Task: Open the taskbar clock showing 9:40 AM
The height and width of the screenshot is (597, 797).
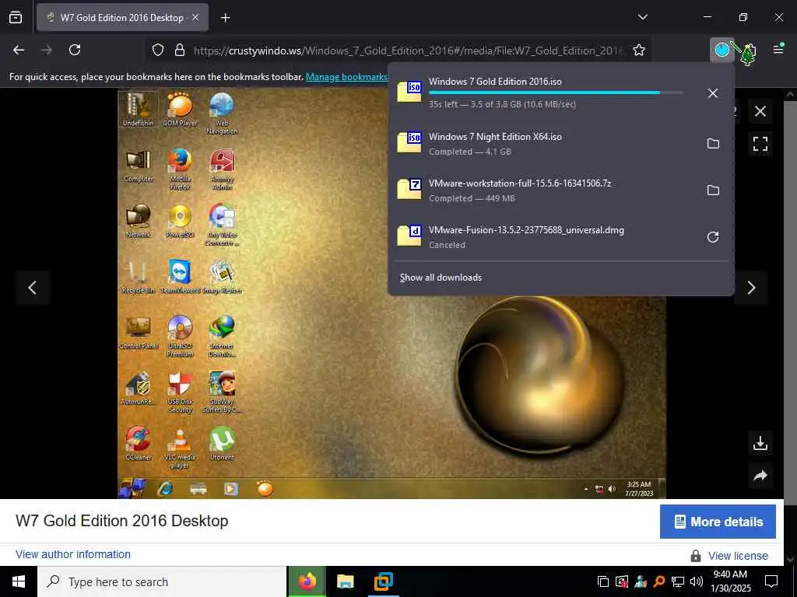Action: pyautogui.click(x=730, y=581)
